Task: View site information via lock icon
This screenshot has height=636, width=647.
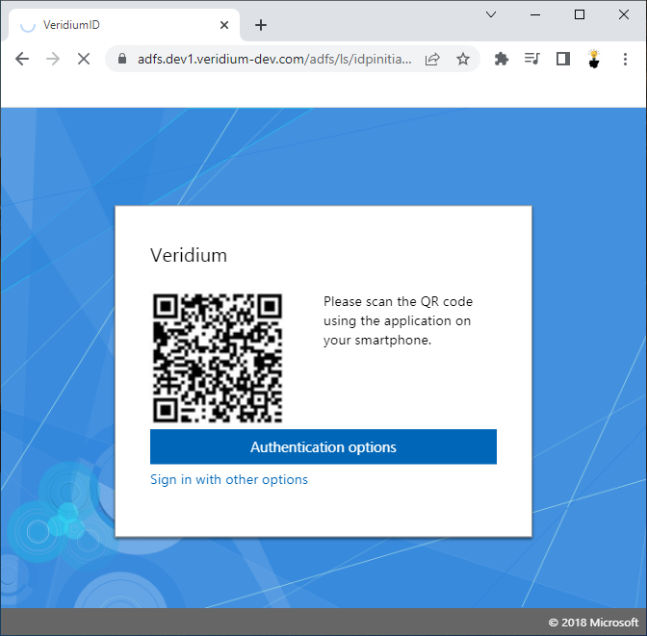Action: pyautogui.click(x=121, y=59)
